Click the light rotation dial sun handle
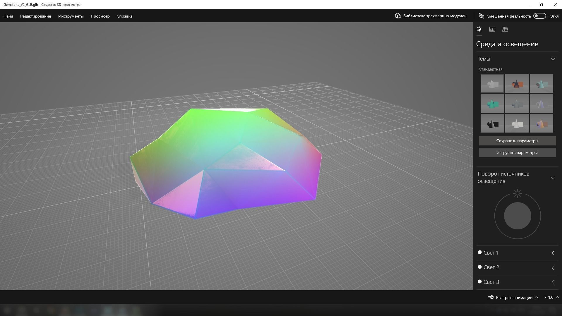Viewport: 562px width, 316px height. pos(518,193)
